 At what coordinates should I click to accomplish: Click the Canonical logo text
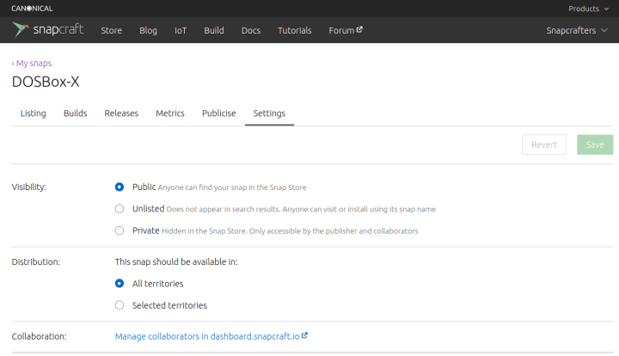tap(32, 9)
